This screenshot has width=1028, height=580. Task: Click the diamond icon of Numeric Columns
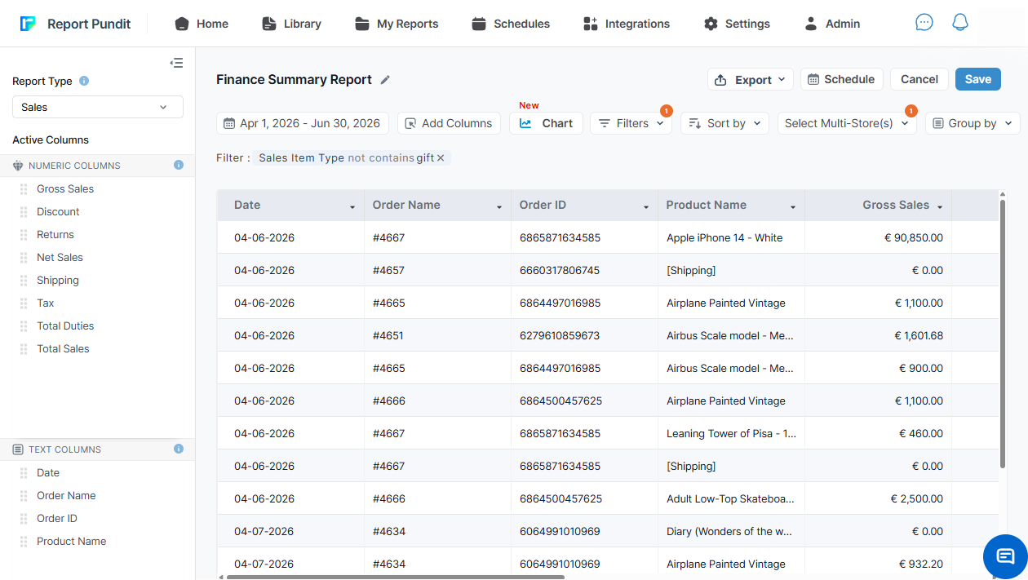click(x=18, y=166)
